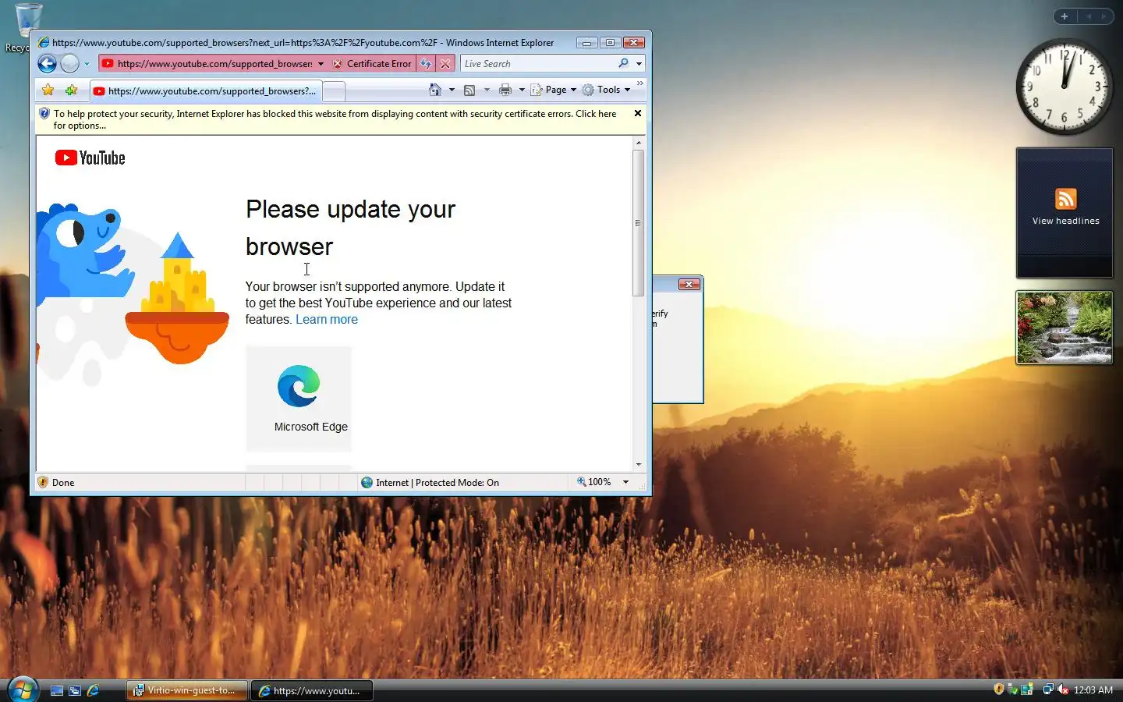
Task: Run search with the magnifier icon
Action: point(623,64)
